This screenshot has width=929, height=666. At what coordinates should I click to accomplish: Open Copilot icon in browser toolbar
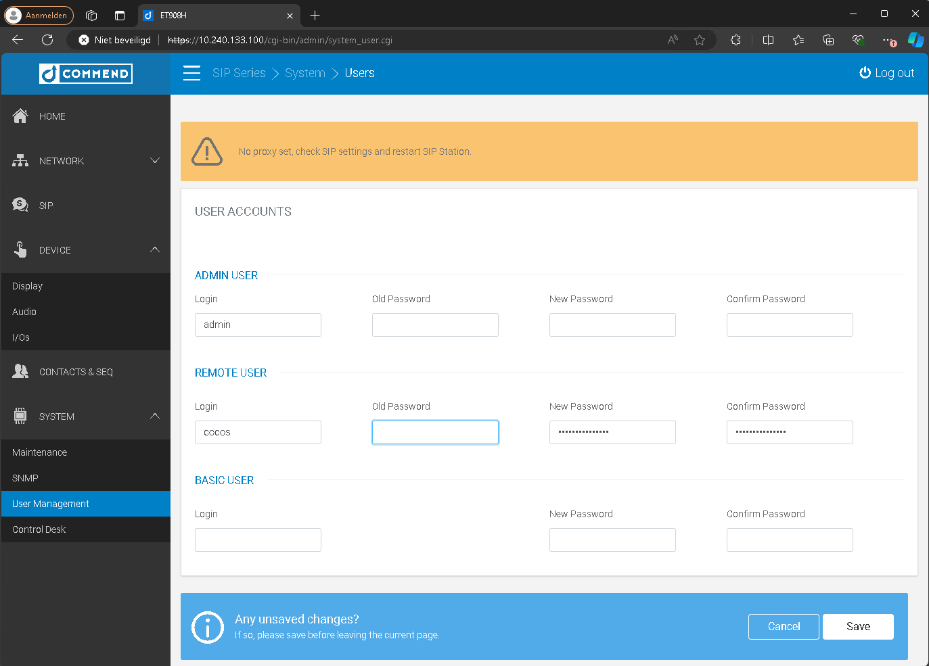click(915, 40)
